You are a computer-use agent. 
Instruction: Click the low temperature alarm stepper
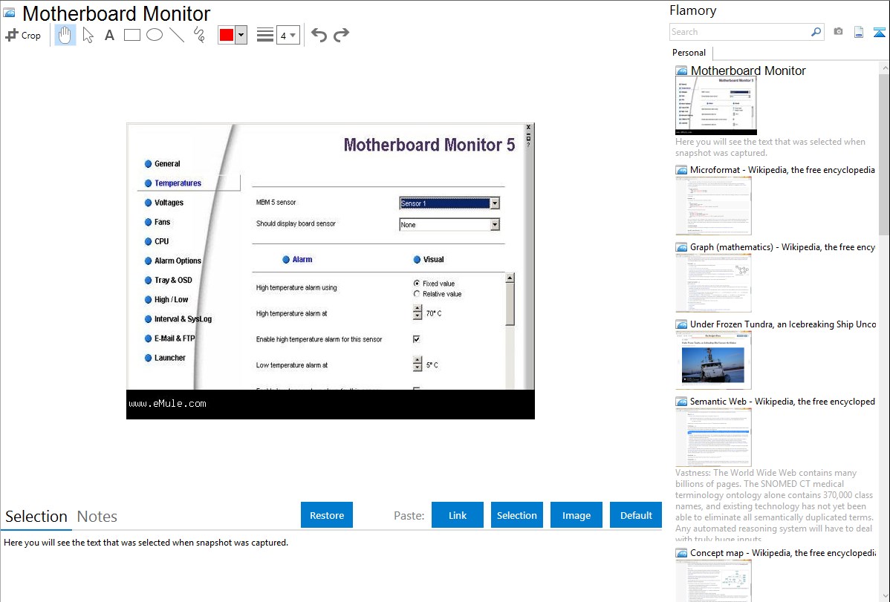[418, 364]
